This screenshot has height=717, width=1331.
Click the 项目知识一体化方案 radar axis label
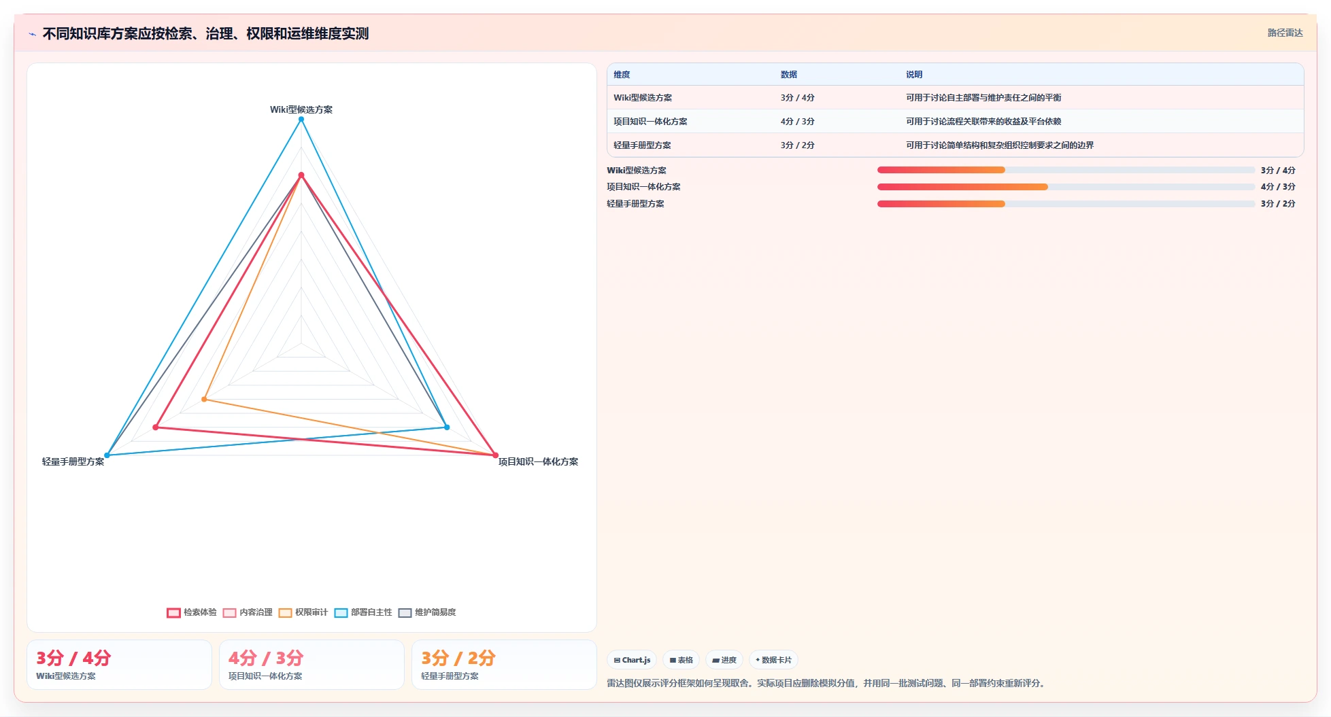point(538,461)
